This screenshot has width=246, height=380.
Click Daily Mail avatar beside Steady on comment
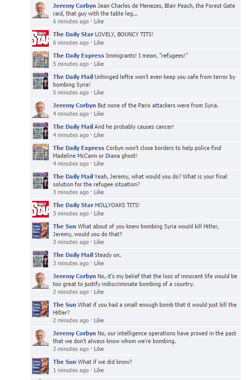[40, 259]
